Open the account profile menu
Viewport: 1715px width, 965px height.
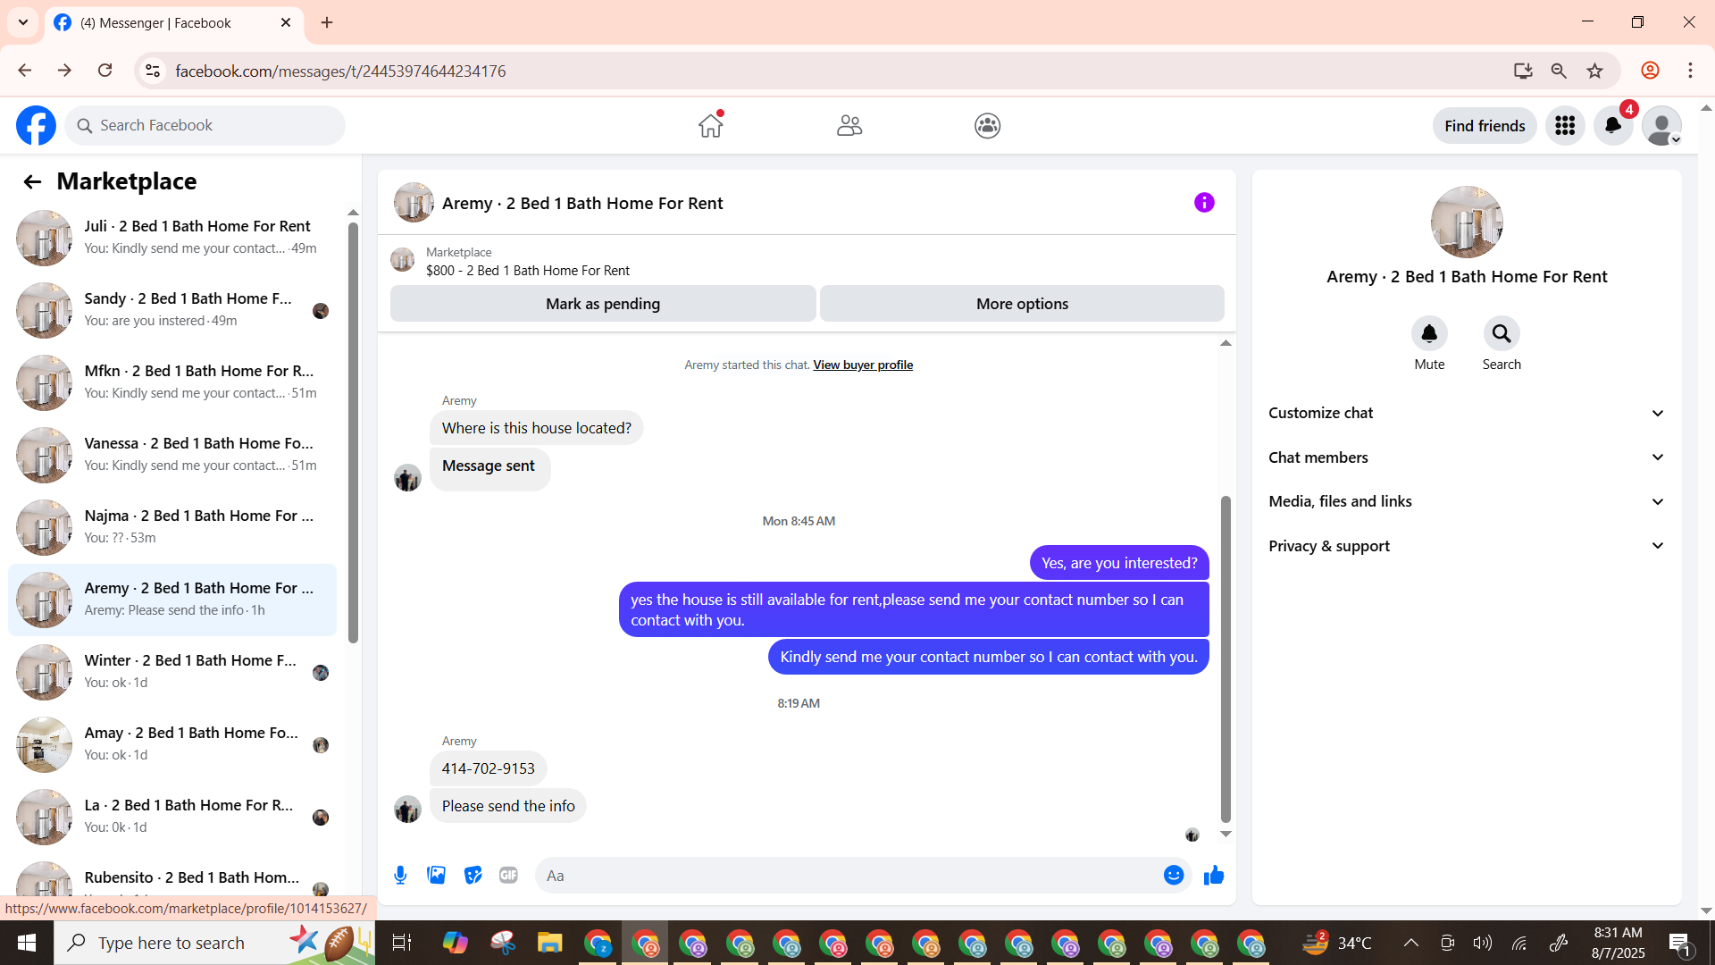point(1662,126)
